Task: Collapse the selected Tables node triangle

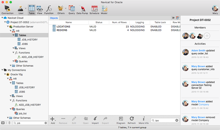Action: coord(13,35)
